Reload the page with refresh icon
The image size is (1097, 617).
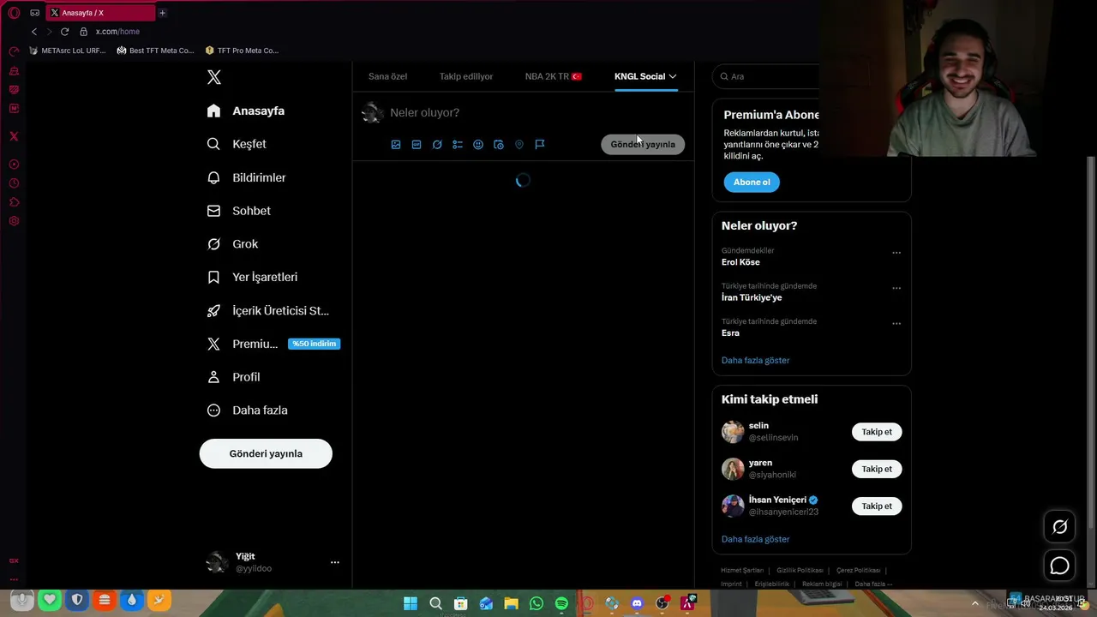tap(64, 32)
